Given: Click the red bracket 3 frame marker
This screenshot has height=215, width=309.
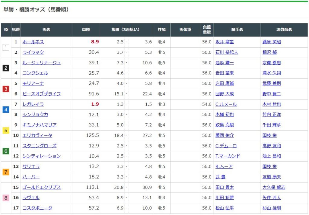Looking at the screenshot, I should (x=6, y=89).
